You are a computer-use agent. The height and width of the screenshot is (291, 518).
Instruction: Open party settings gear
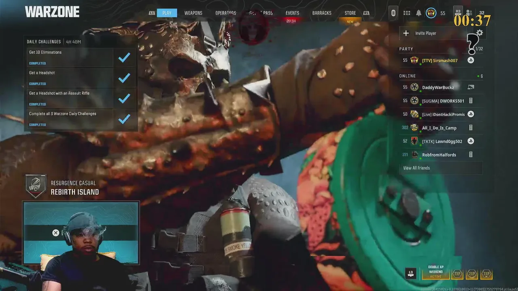(x=480, y=33)
